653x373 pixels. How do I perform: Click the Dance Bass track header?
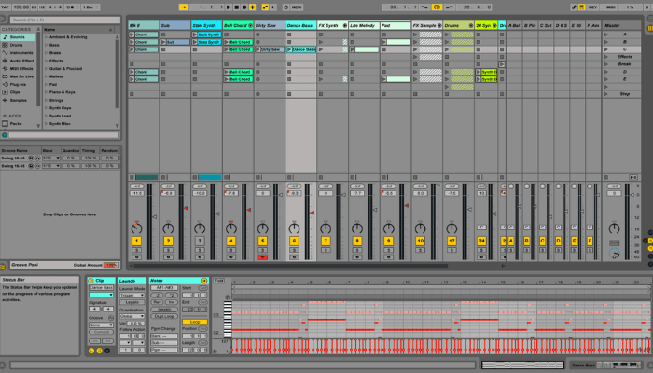300,24
